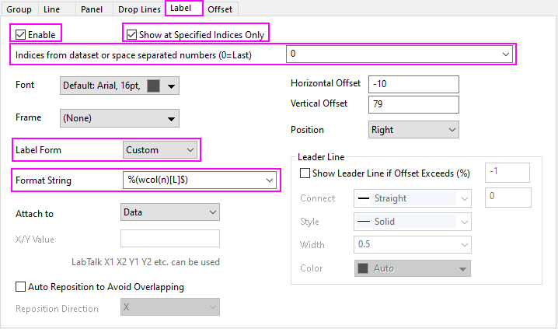Go to the Offset tab
The image size is (558, 329).
(x=220, y=9)
